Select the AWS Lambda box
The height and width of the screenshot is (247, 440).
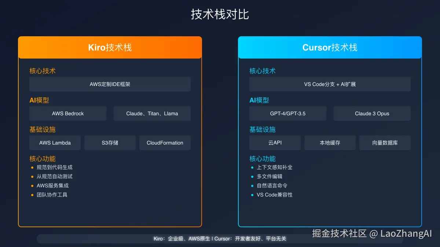coord(55,143)
